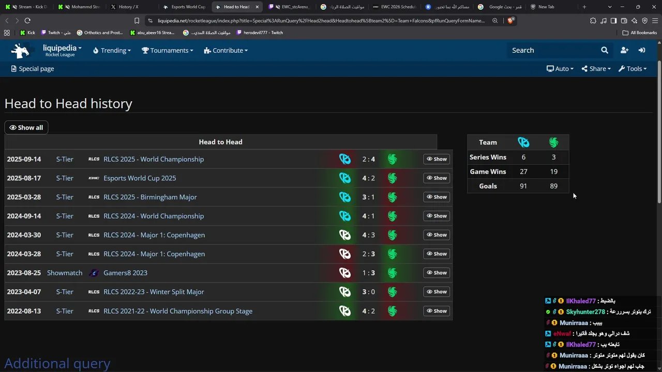Toggle the browser sidebar panel icon
The image size is (662, 372).
(613, 21)
